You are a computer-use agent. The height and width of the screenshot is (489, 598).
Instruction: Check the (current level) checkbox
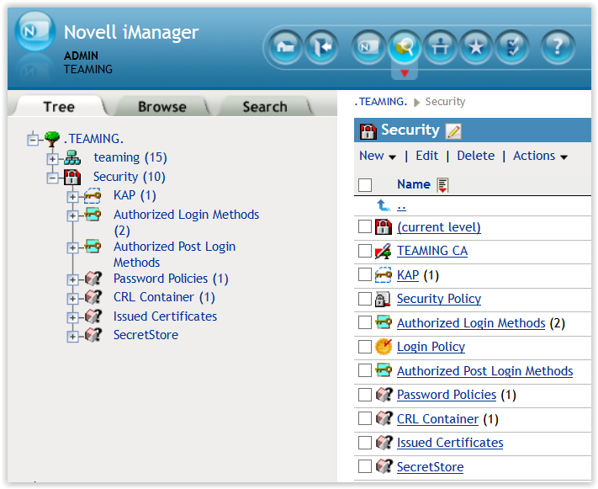pos(364,226)
